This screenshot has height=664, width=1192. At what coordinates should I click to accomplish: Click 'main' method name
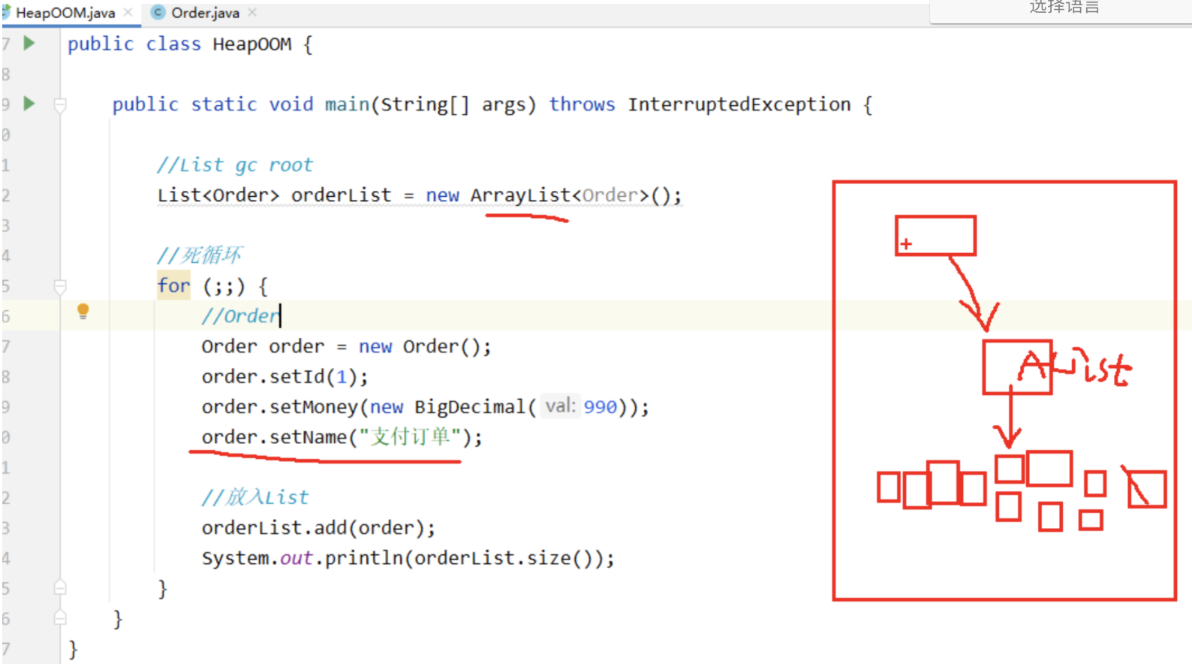[x=347, y=104]
